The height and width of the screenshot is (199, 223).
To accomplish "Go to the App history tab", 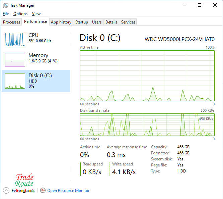I will click(x=61, y=22).
